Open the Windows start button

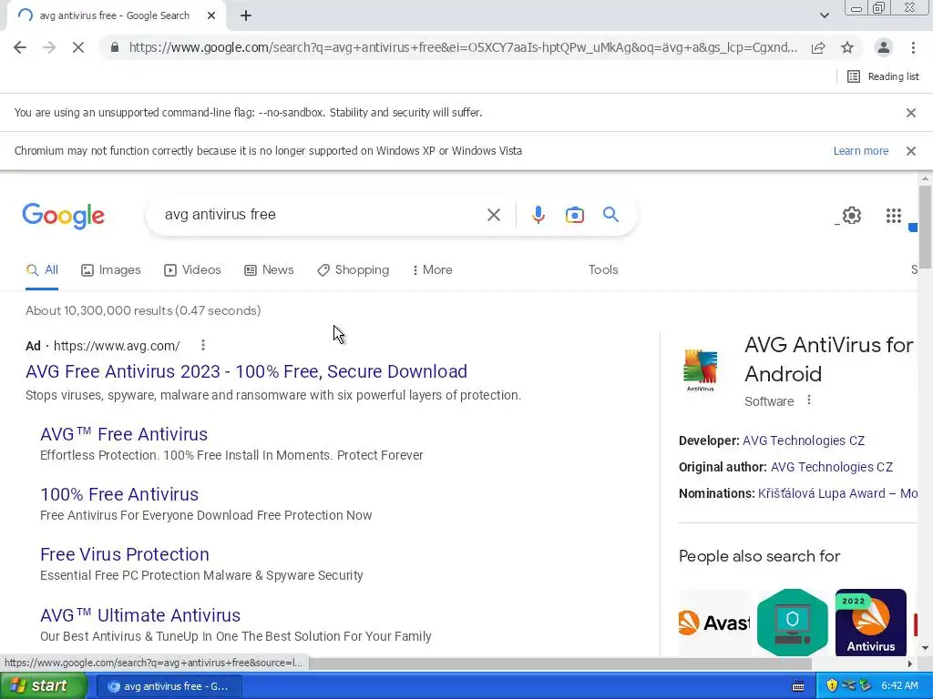(43, 686)
